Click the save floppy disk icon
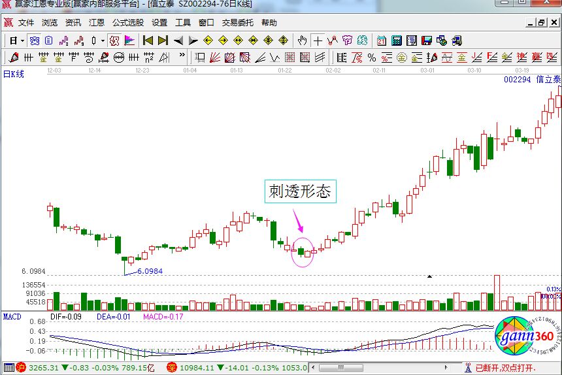 coord(426,41)
